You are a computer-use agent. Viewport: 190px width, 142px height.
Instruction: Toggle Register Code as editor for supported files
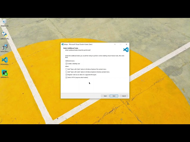pos(66,75)
